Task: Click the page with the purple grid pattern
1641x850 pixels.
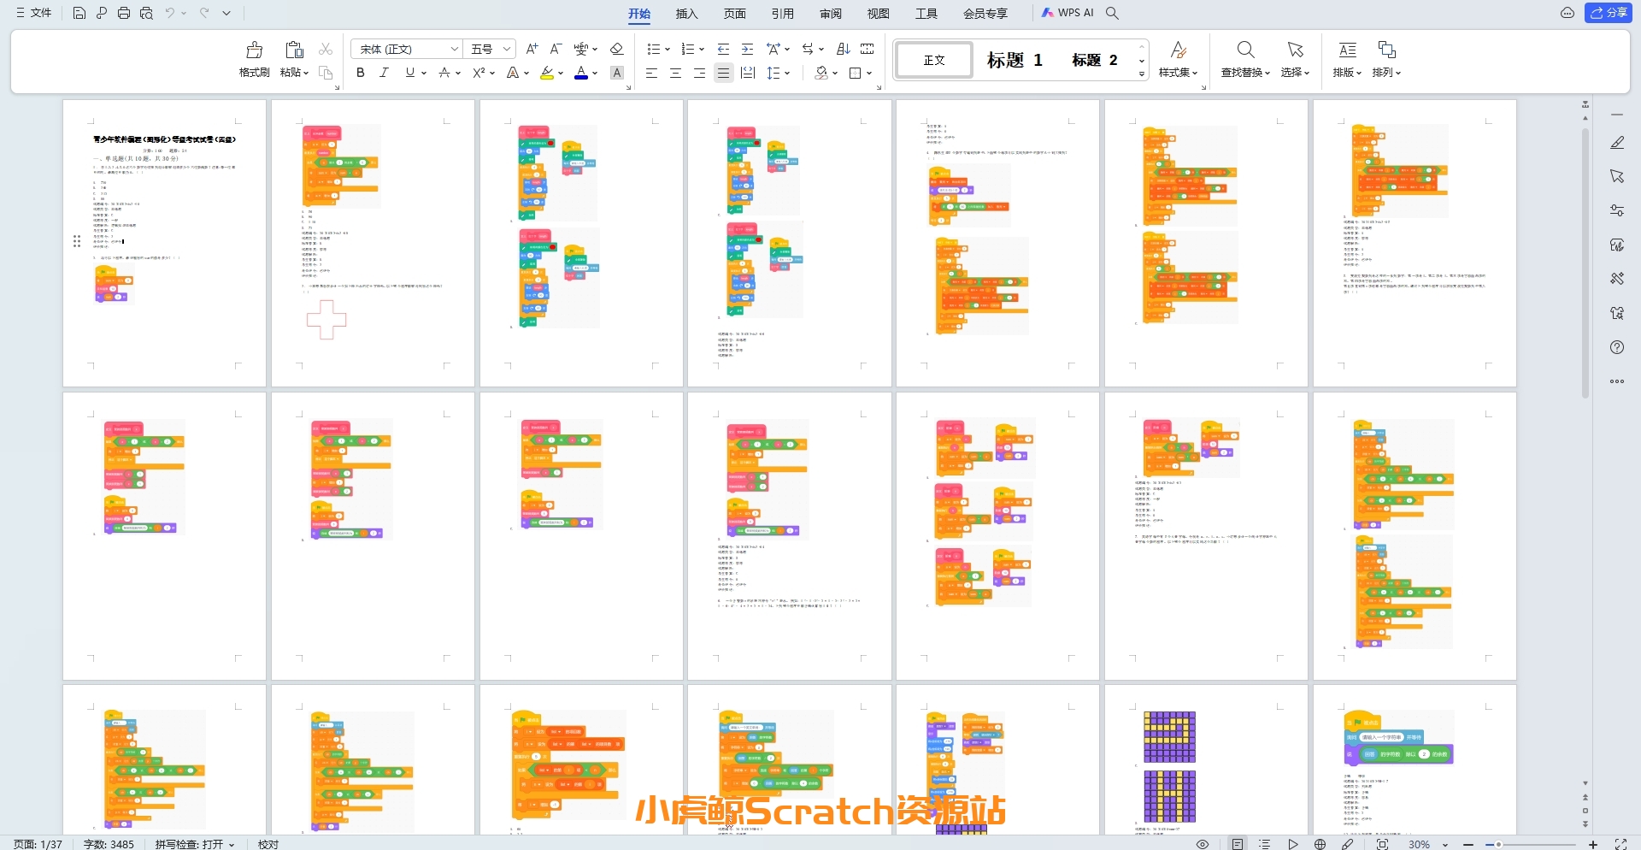Action: click(1206, 759)
